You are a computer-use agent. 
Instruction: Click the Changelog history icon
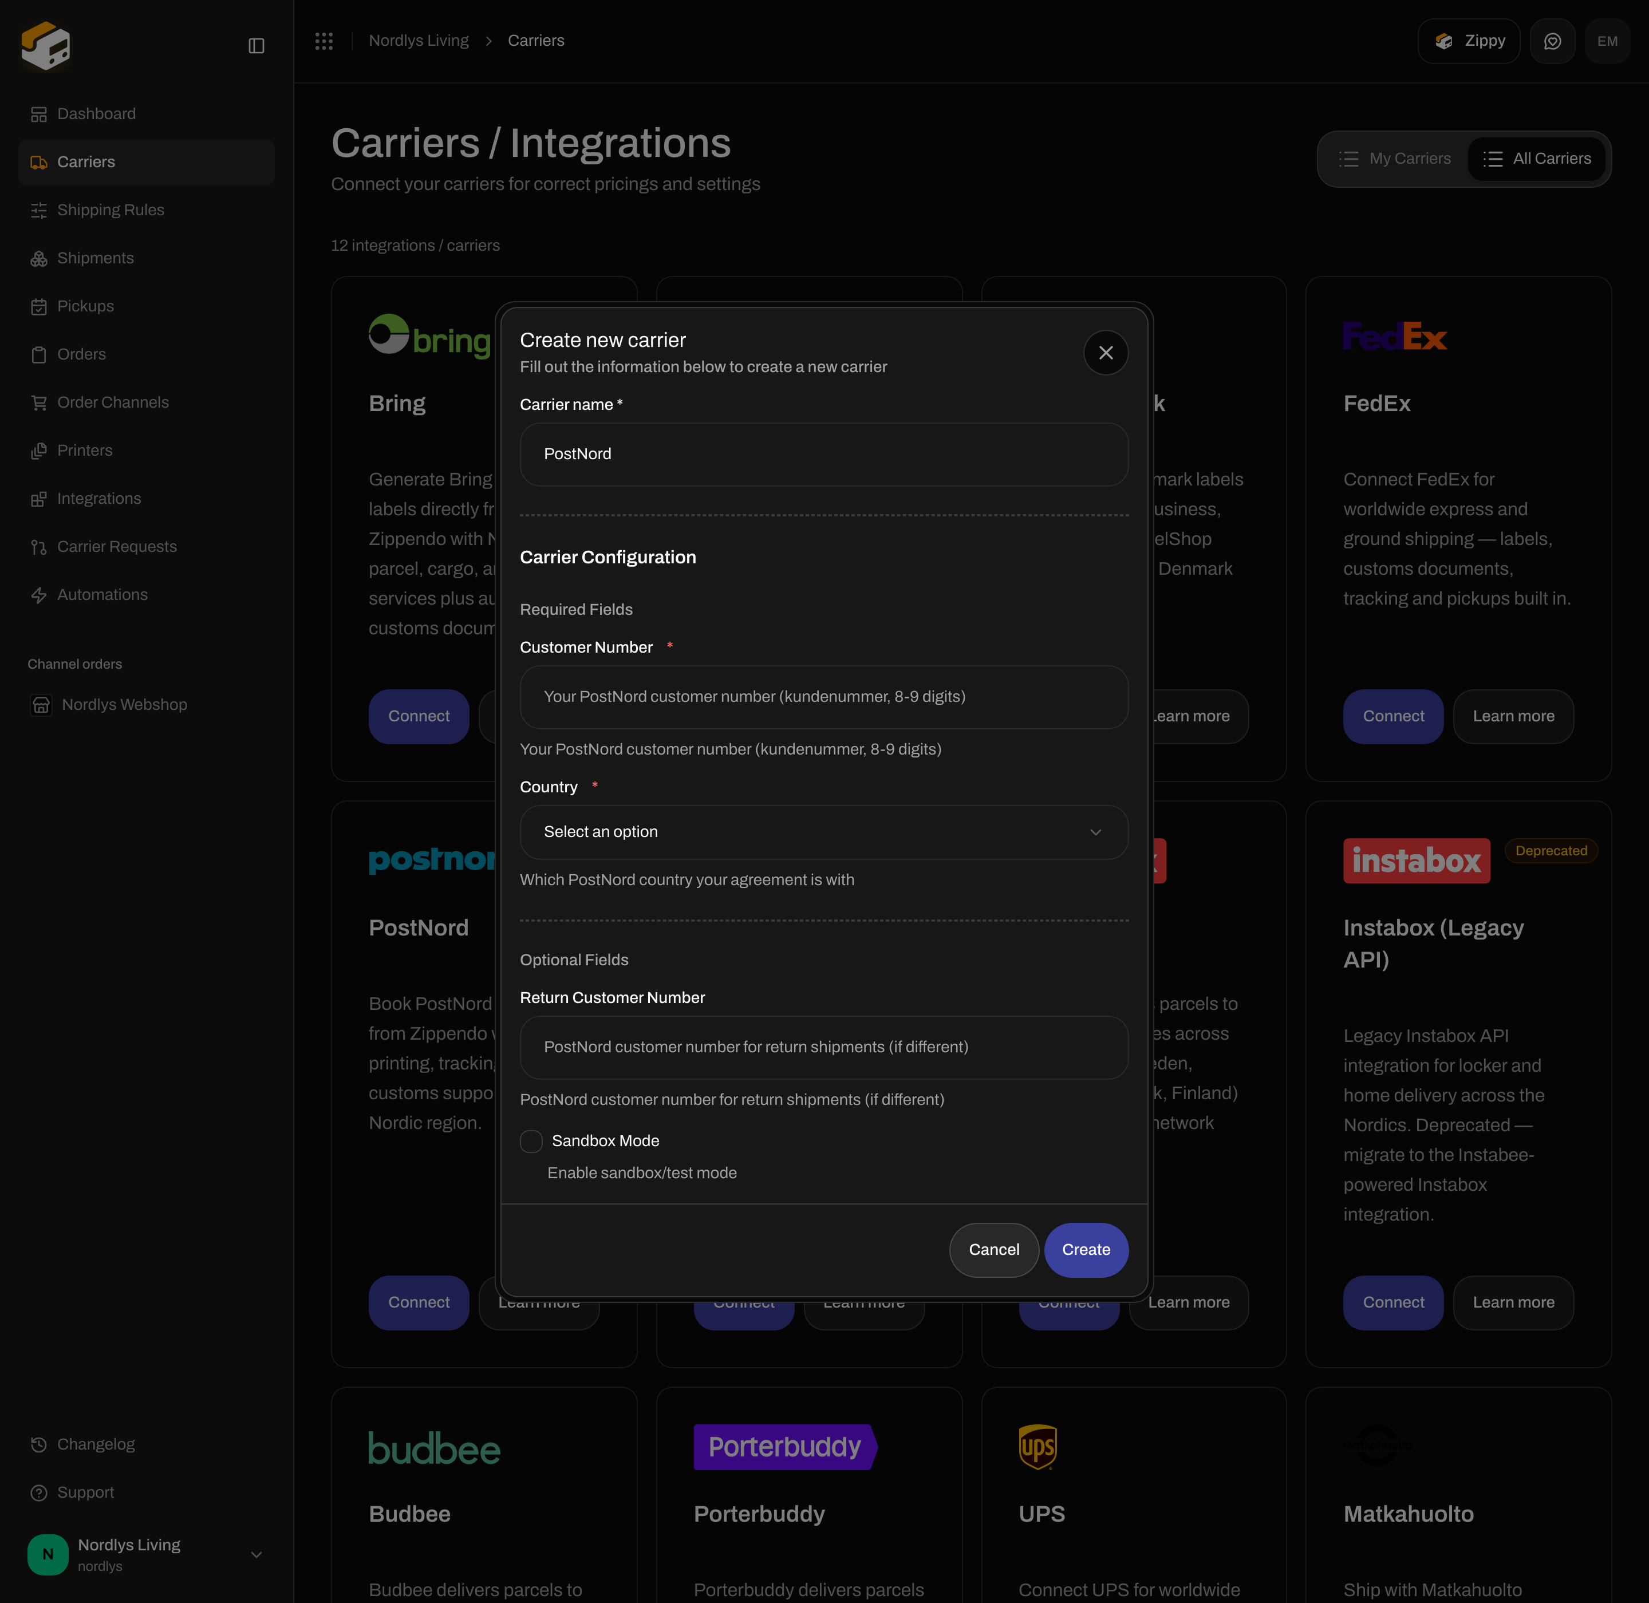(39, 1445)
